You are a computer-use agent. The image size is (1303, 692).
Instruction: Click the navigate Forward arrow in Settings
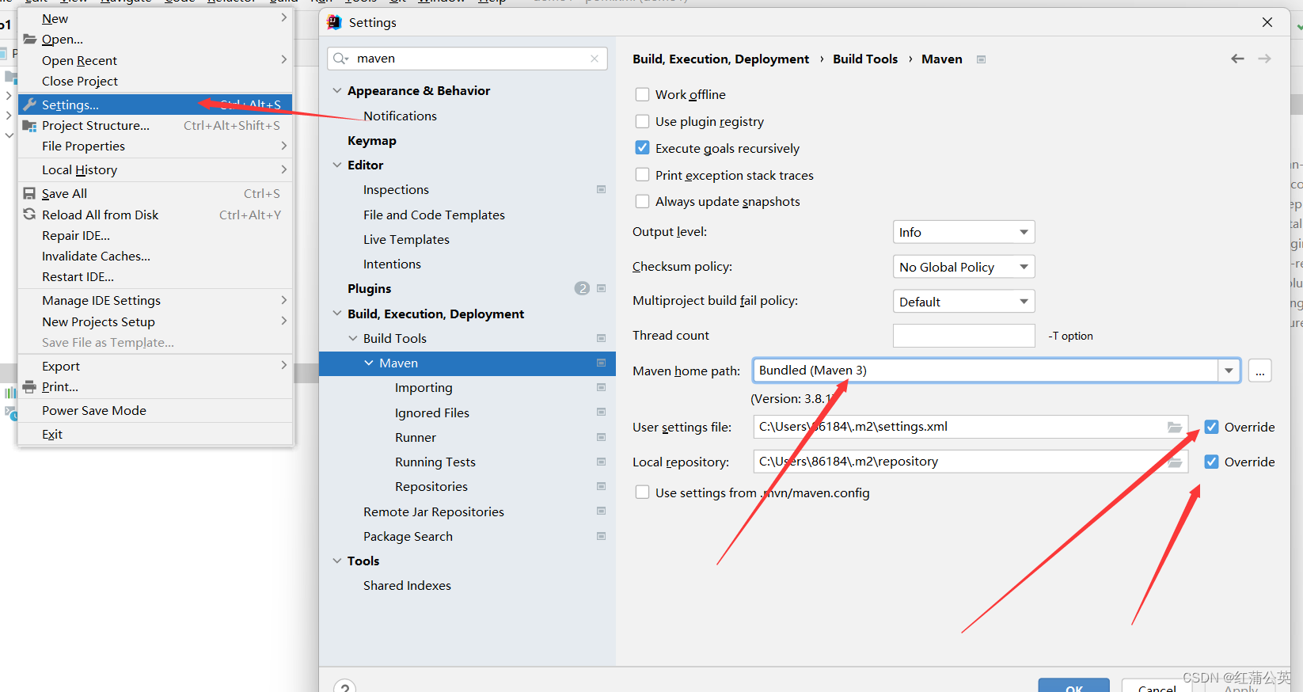point(1264,59)
